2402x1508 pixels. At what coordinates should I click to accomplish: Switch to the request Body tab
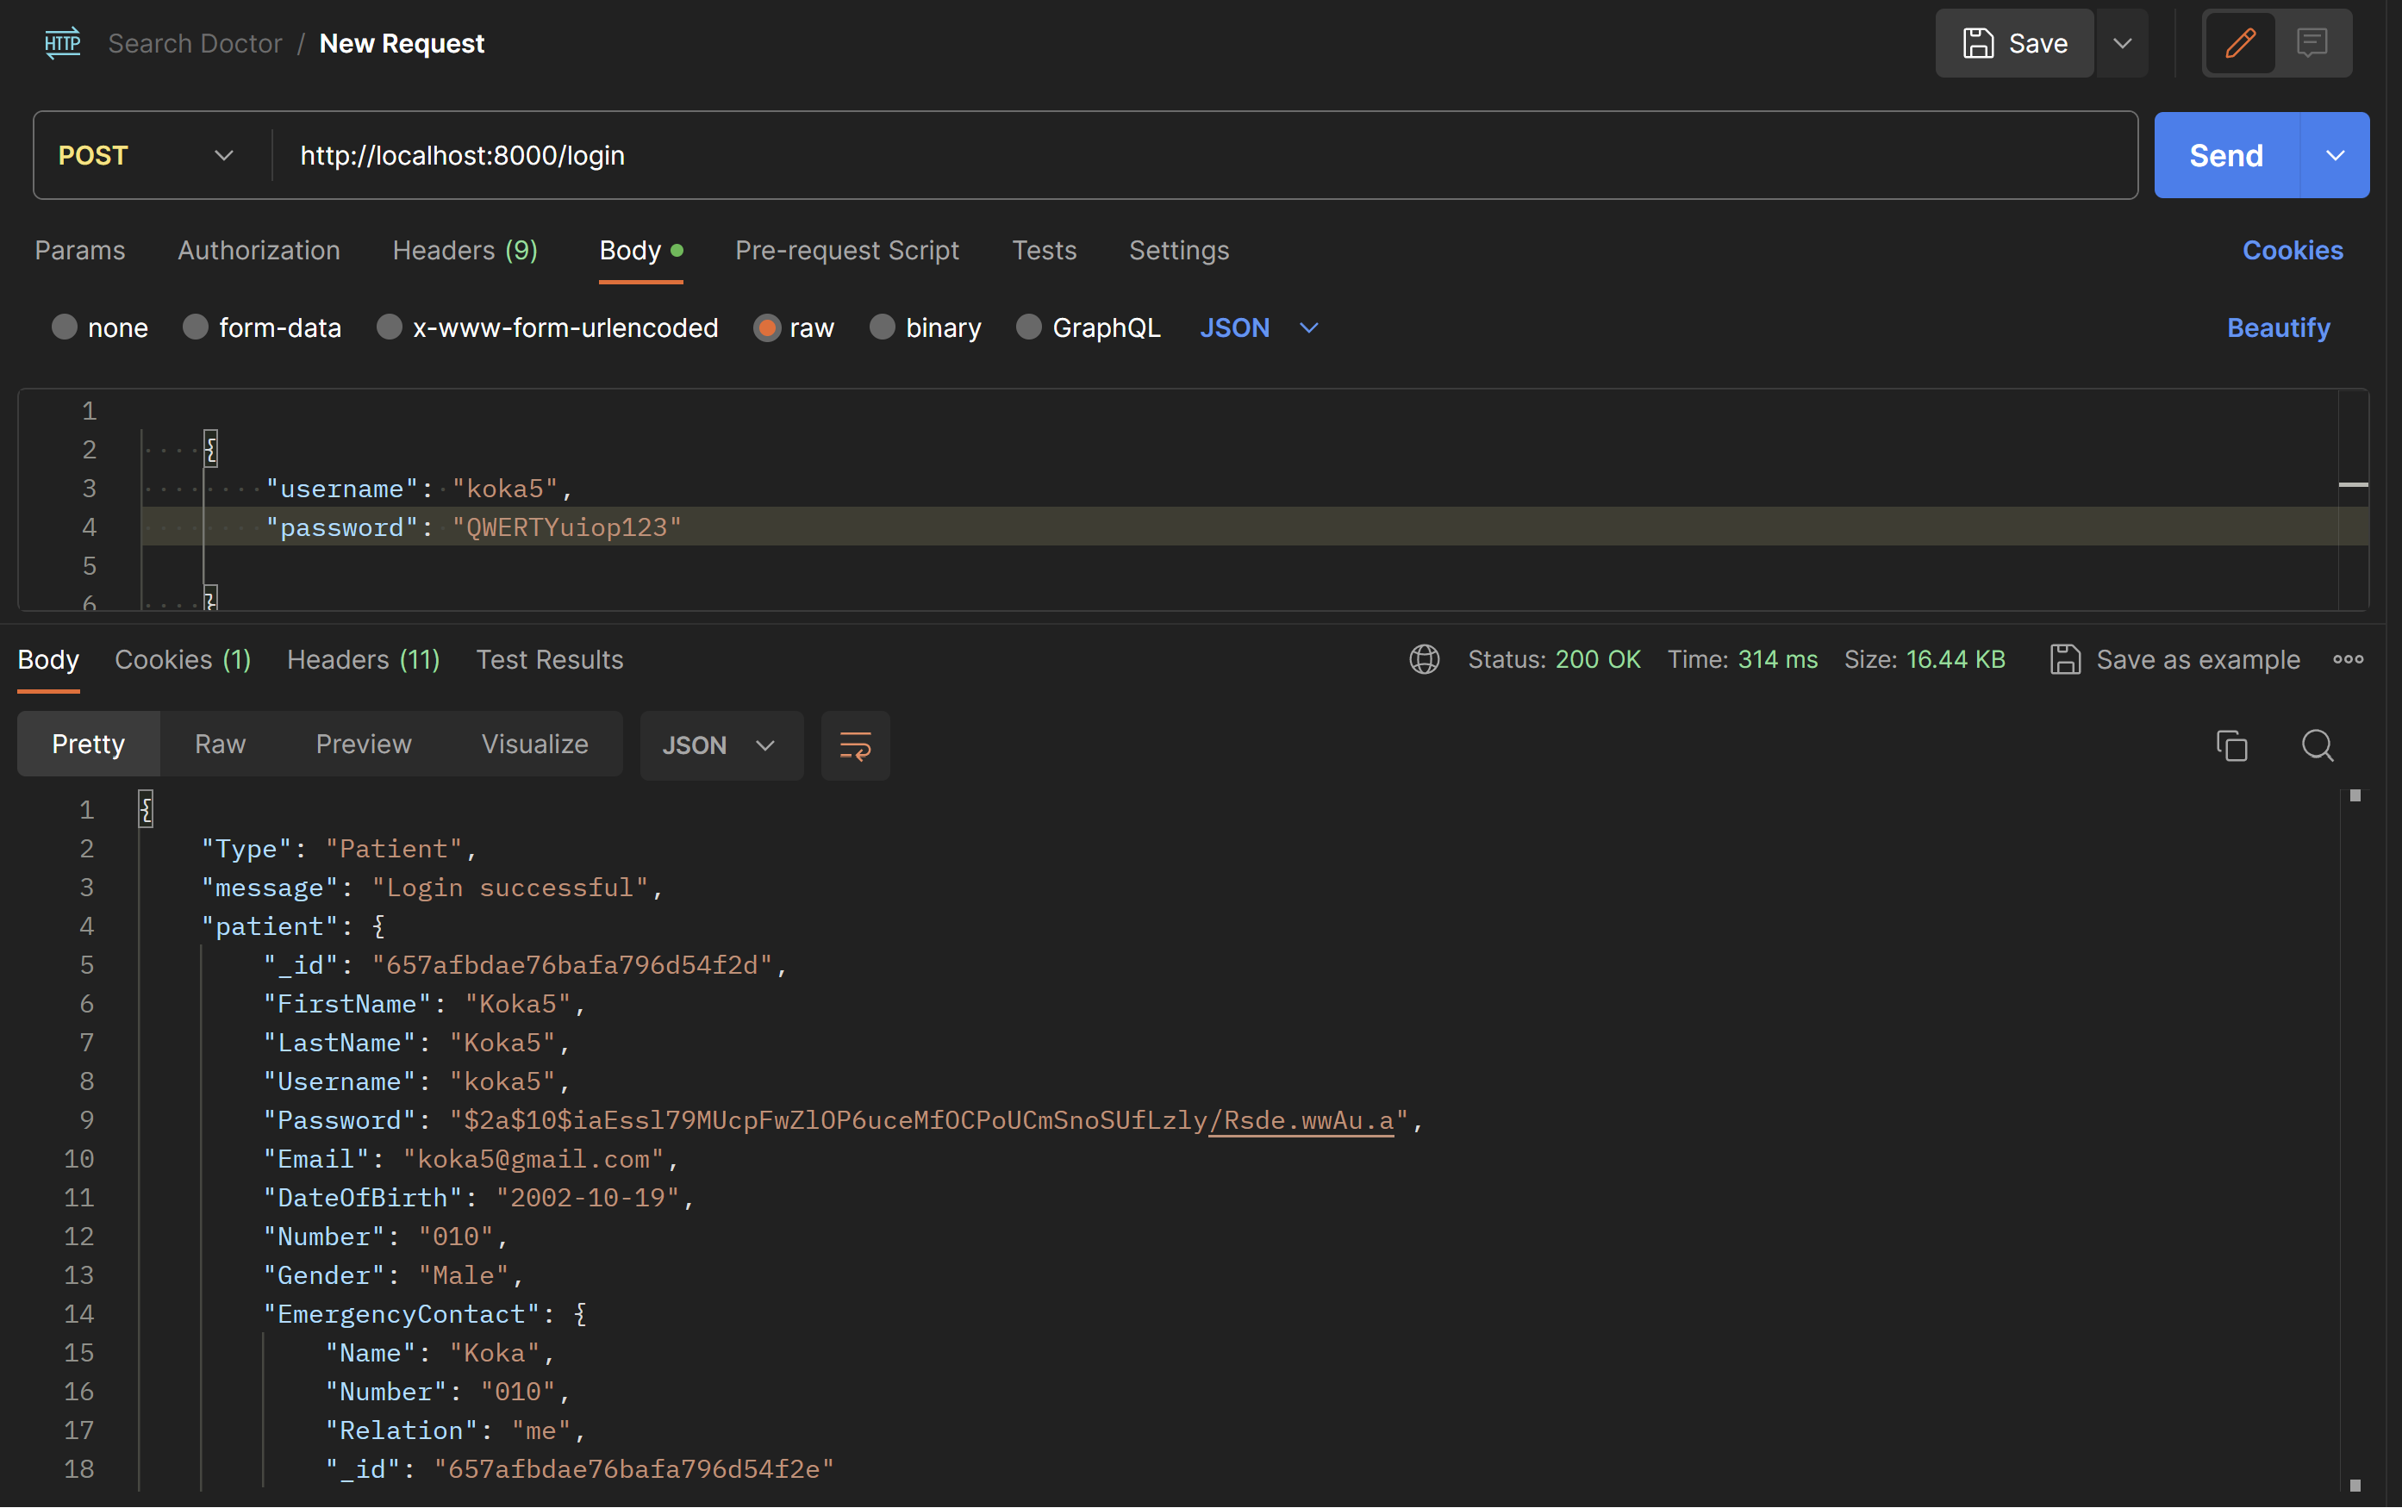[x=640, y=251]
